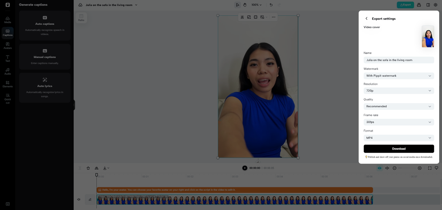Select the Avatars sidebar icon

coord(7,45)
